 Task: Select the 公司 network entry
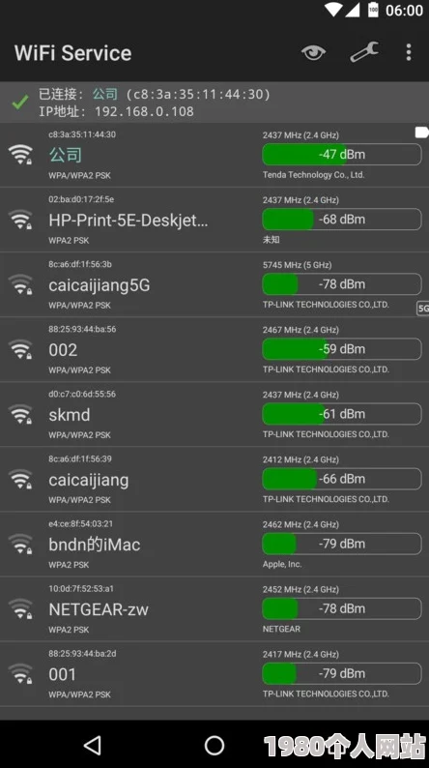click(x=214, y=155)
